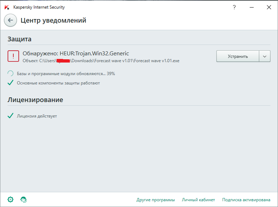Click the Лицензия действует status line
This screenshot has width=278, height=207.
click(37, 116)
